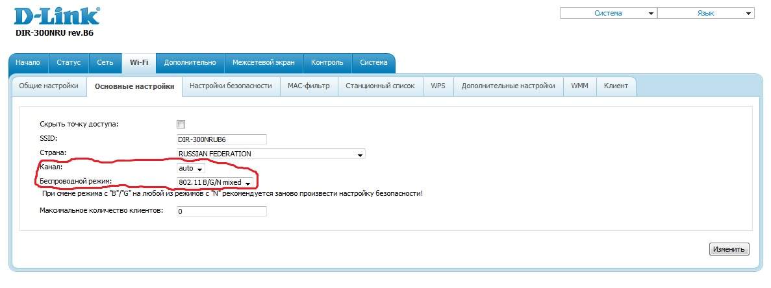This screenshot has height=288, width=771.
Task: Click the Максимальное количество клиентов label
Action: pos(101,210)
